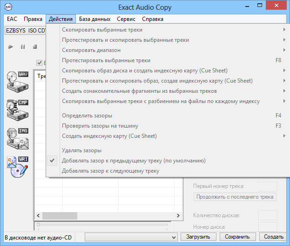
Task: Expand 'Скопировать образ диска' Cue Sheet submenu
Action: coord(284,70)
